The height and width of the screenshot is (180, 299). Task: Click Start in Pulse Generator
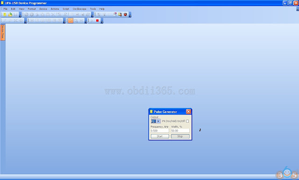point(160,137)
